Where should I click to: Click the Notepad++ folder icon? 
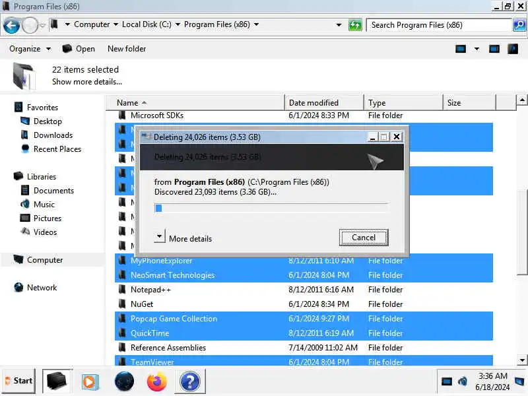click(122, 289)
